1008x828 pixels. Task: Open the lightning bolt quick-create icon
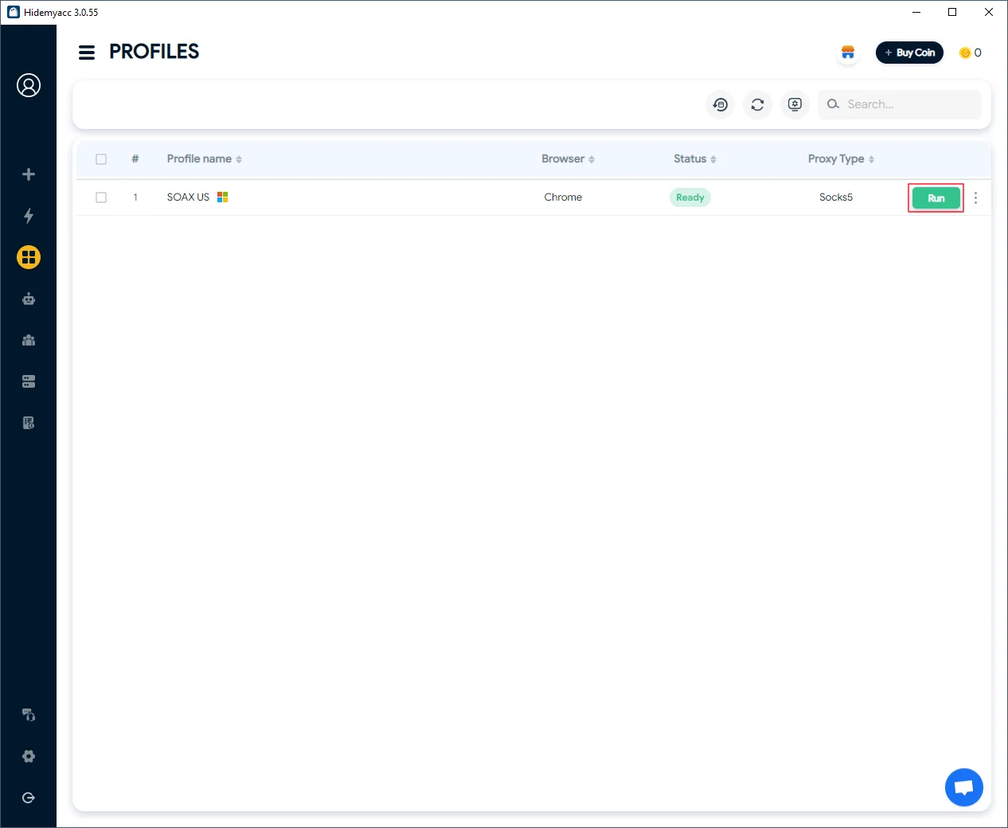(29, 216)
